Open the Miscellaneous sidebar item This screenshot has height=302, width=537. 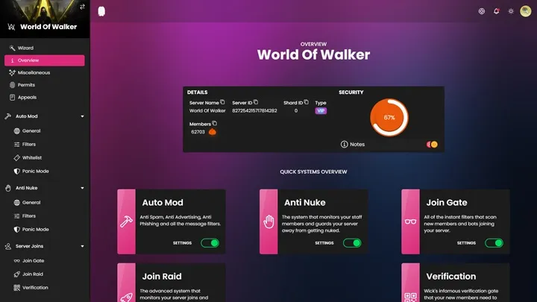[x=34, y=72]
